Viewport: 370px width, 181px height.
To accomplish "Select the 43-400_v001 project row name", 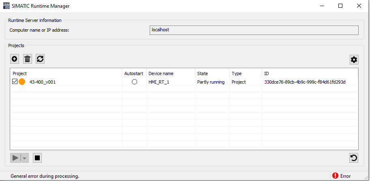I will (x=43, y=82).
